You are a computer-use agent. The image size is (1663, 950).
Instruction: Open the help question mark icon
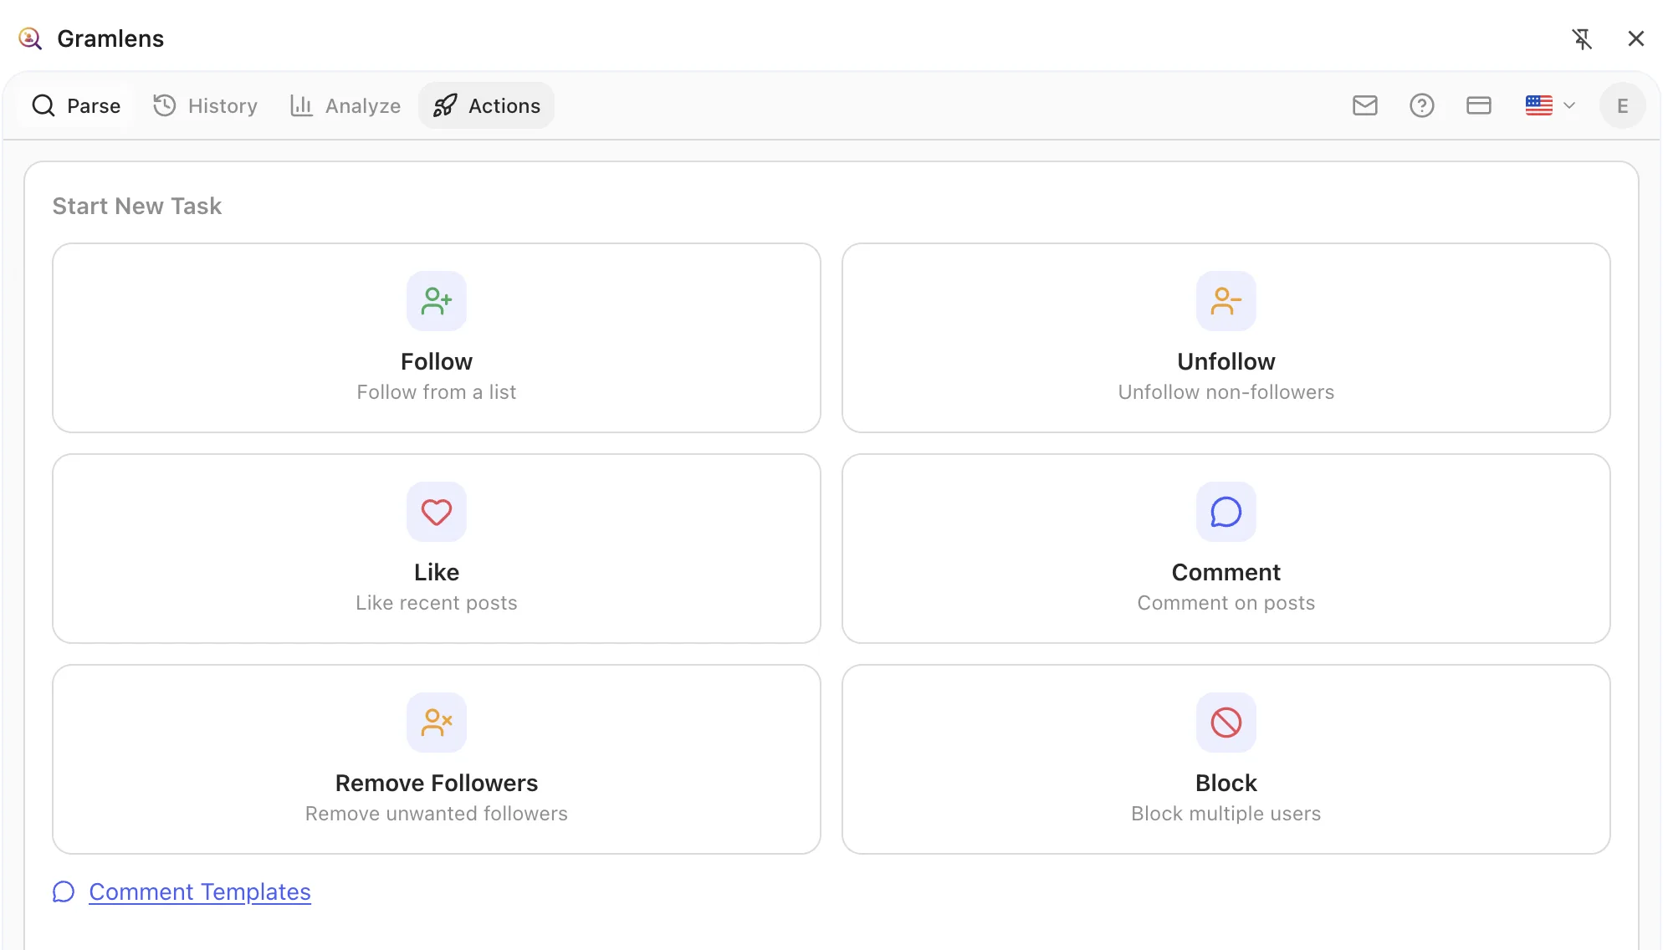[1422, 105]
